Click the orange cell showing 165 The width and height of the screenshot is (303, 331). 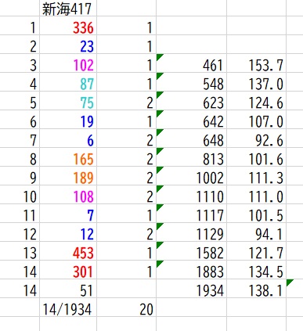(x=68, y=159)
